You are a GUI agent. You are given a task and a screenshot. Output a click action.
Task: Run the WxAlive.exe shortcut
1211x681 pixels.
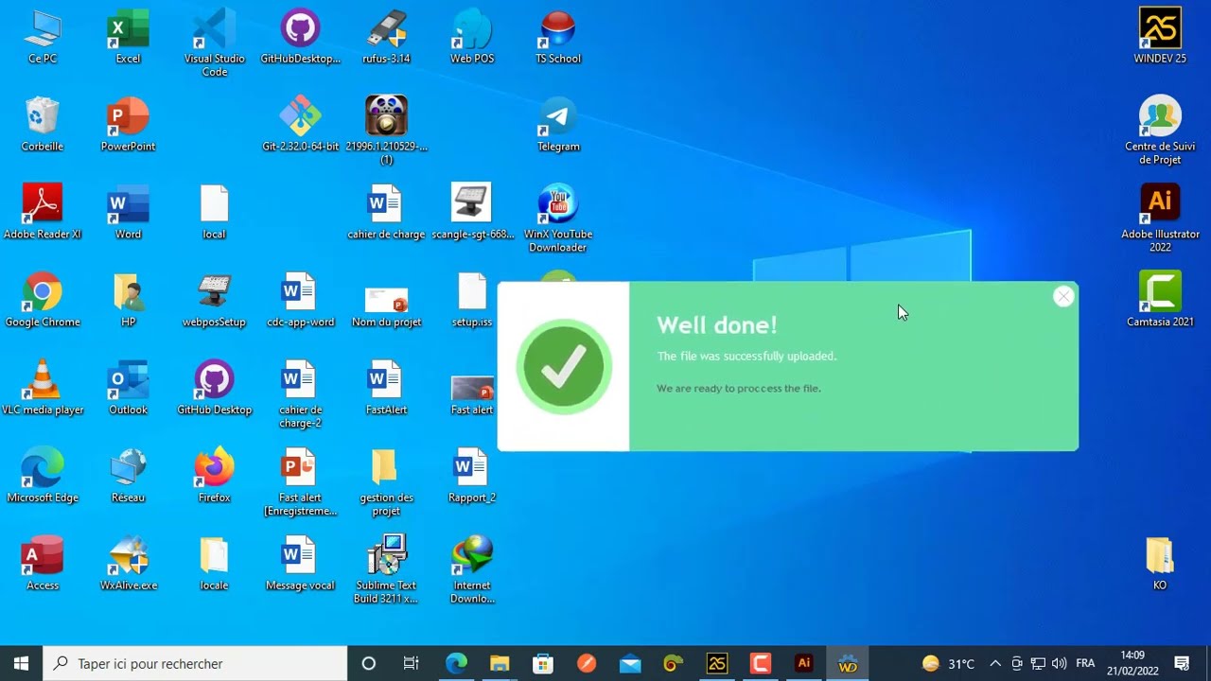pos(128,564)
